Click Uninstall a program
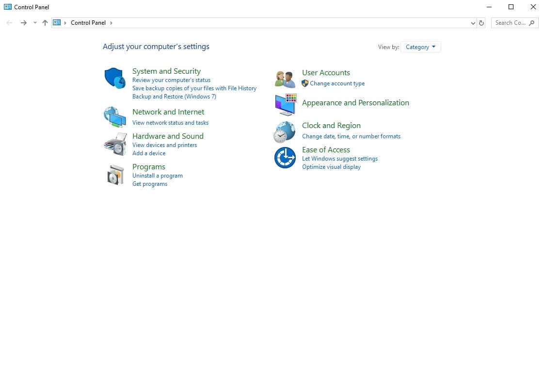Screen dimensions: 544x376 [158, 175]
